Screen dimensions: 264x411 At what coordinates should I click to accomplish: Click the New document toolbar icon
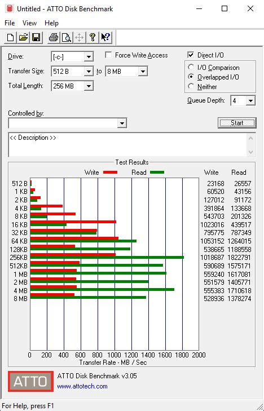tap(11, 37)
